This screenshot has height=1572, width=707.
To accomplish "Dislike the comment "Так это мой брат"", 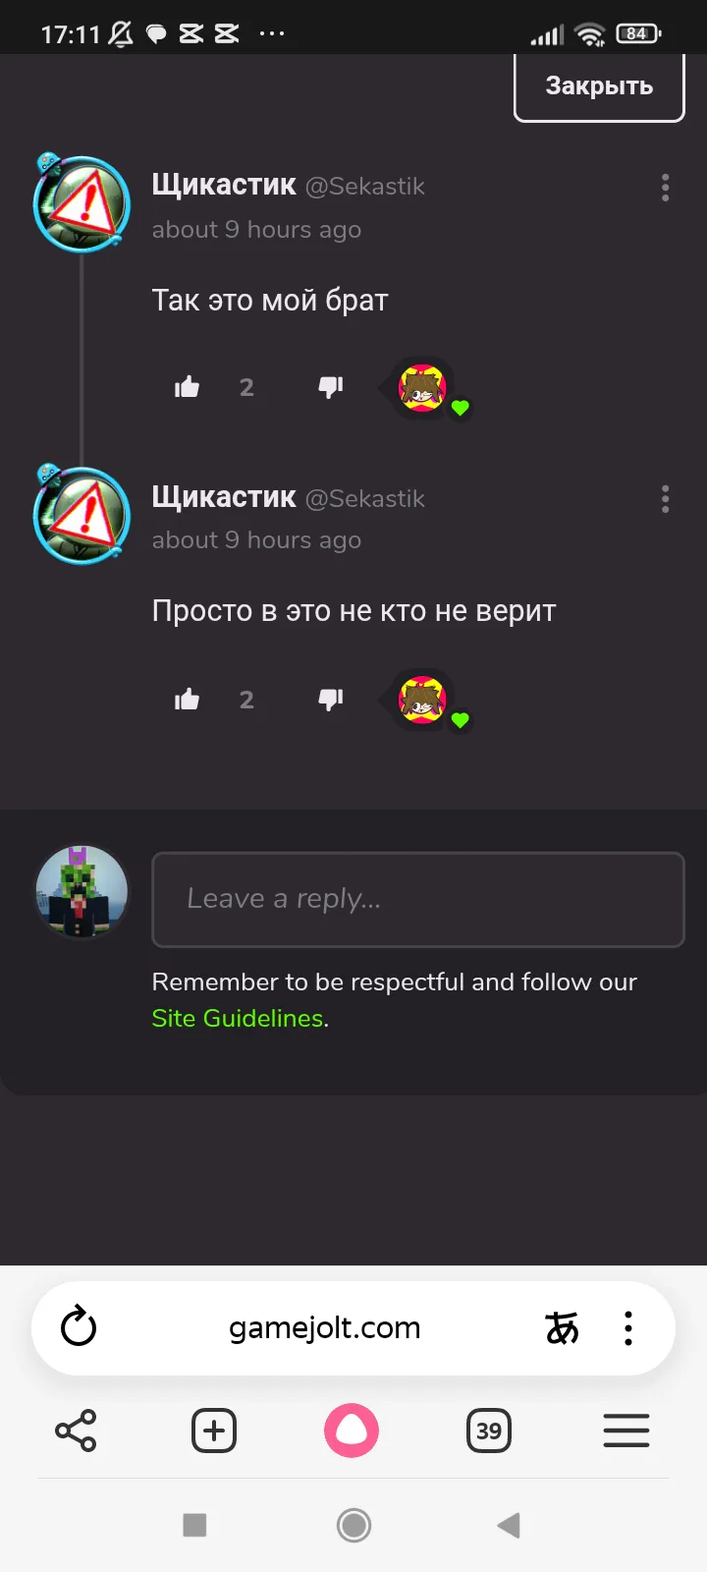I will click(x=331, y=387).
